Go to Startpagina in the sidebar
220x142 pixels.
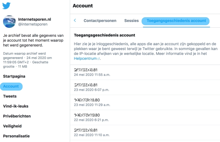pyautogui.click(x=14, y=76)
